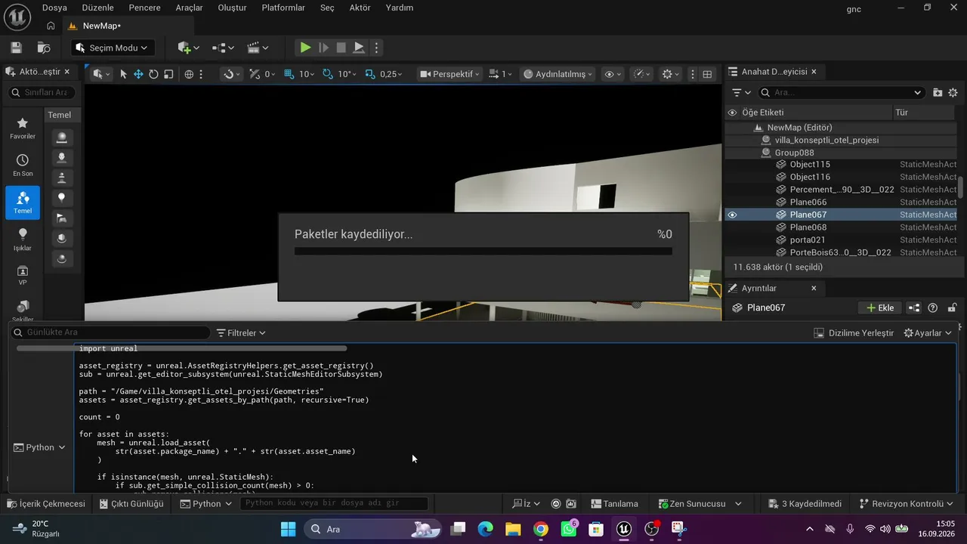Open the Seçim Modu dropdown
Viewport: 967px width, 544px height.
pos(113,48)
